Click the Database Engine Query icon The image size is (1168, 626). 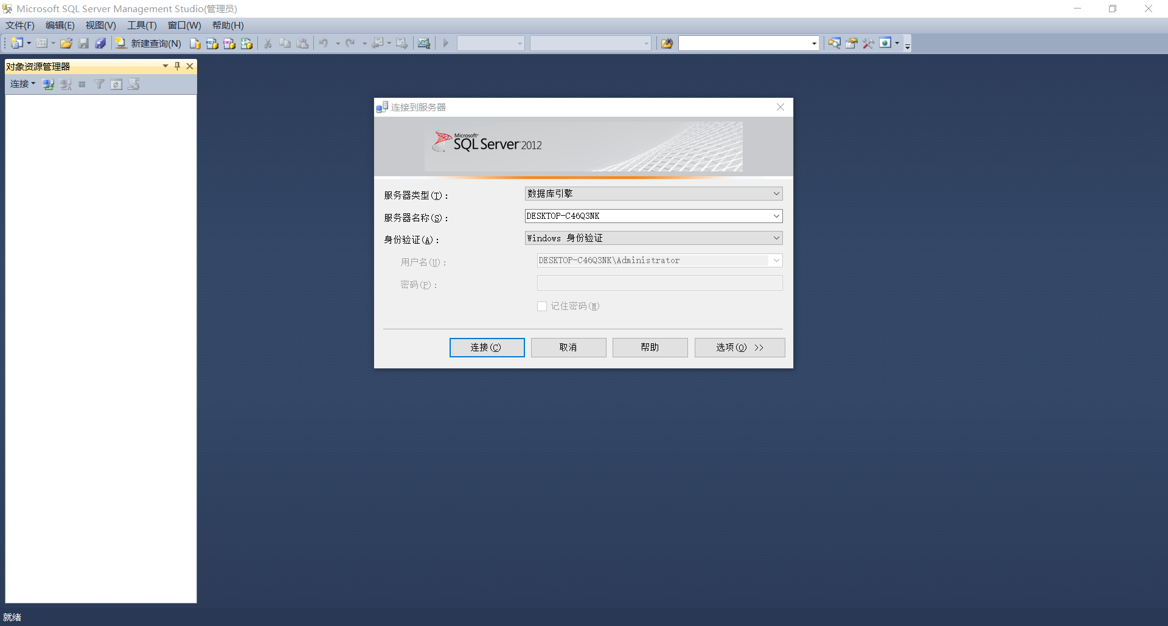(x=195, y=43)
